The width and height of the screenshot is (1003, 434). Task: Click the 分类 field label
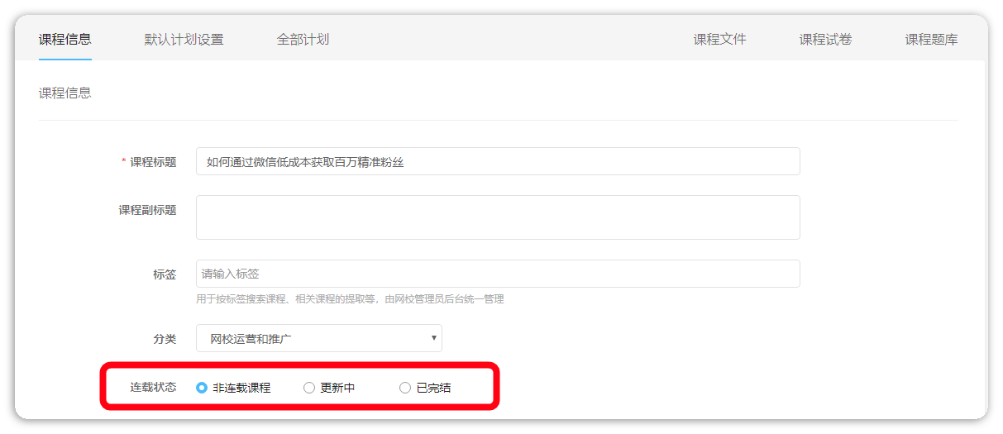[x=165, y=339]
